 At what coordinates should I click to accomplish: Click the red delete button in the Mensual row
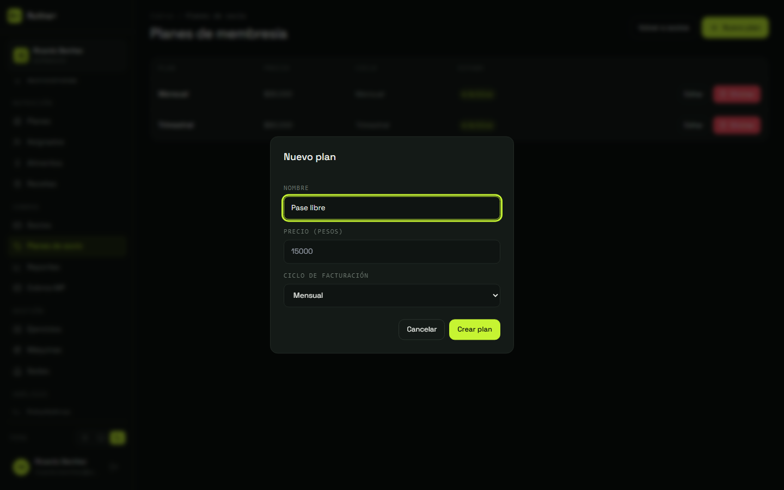coord(737,94)
